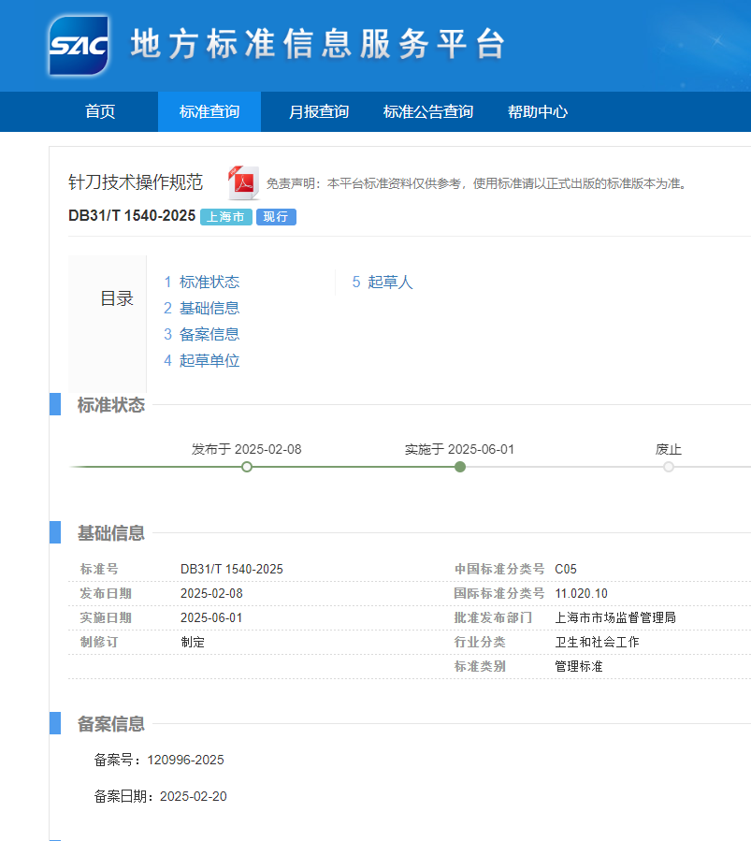Jump to 起草单位 section in contents

coord(209,360)
